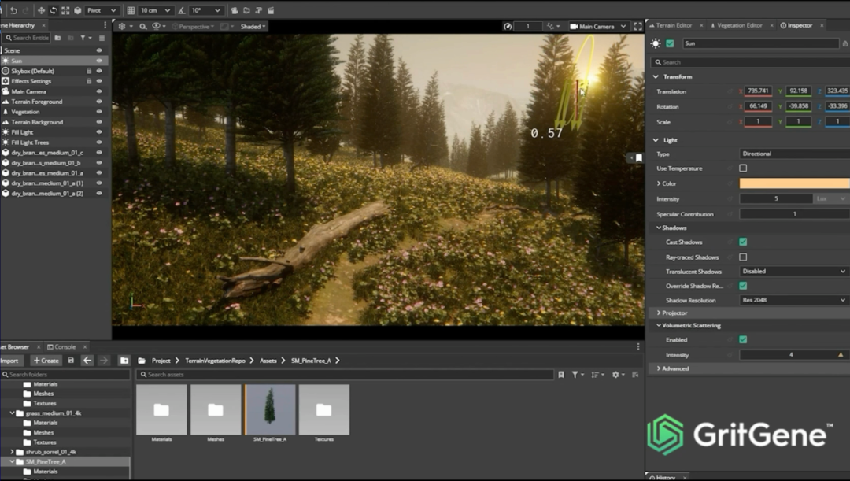Select the SM_PineTree_A asset thumbnail

270,409
